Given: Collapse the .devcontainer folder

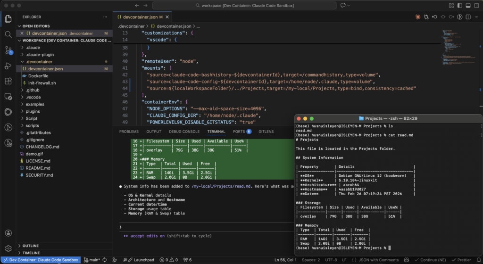Looking at the screenshot, I should (x=39, y=62).
